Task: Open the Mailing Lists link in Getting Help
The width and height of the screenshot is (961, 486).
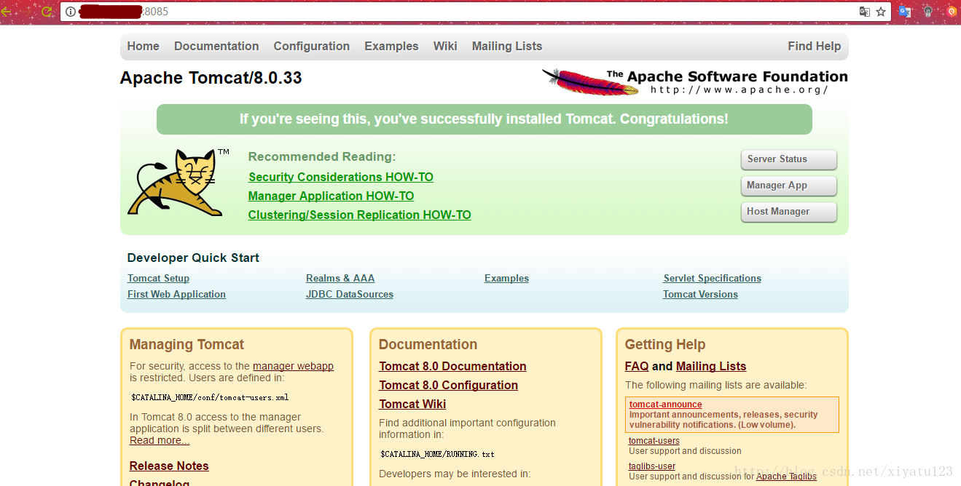Action: coord(711,366)
